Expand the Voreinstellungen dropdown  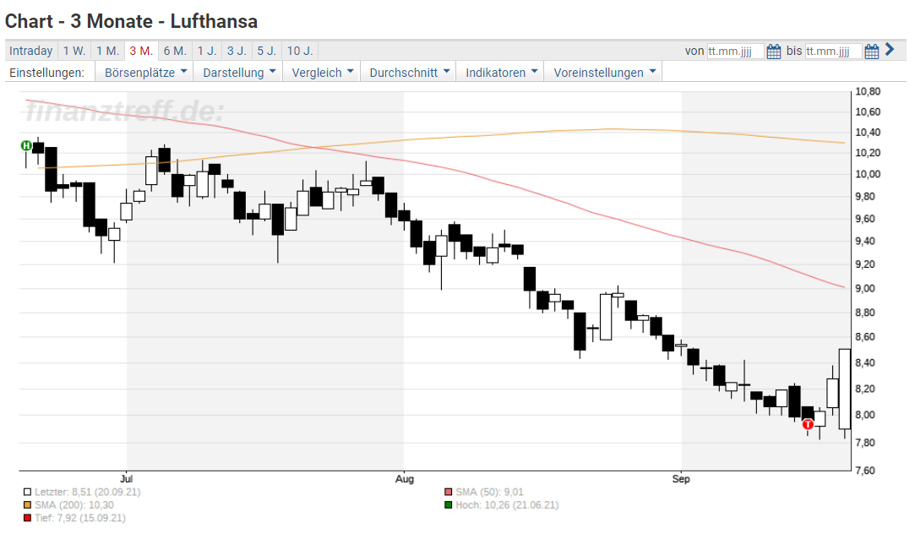(603, 73)
